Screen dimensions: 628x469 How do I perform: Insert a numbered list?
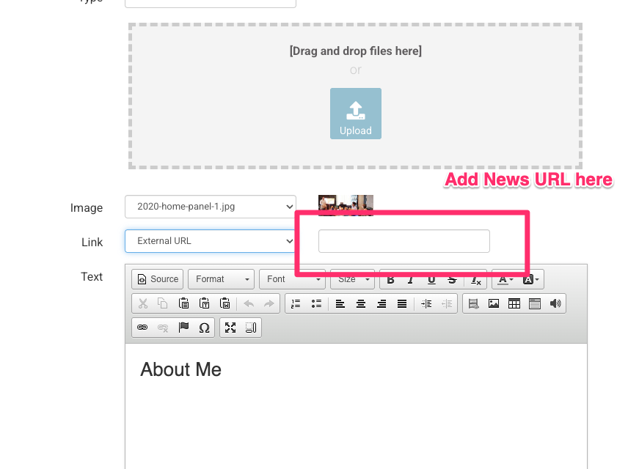(296, 303)
